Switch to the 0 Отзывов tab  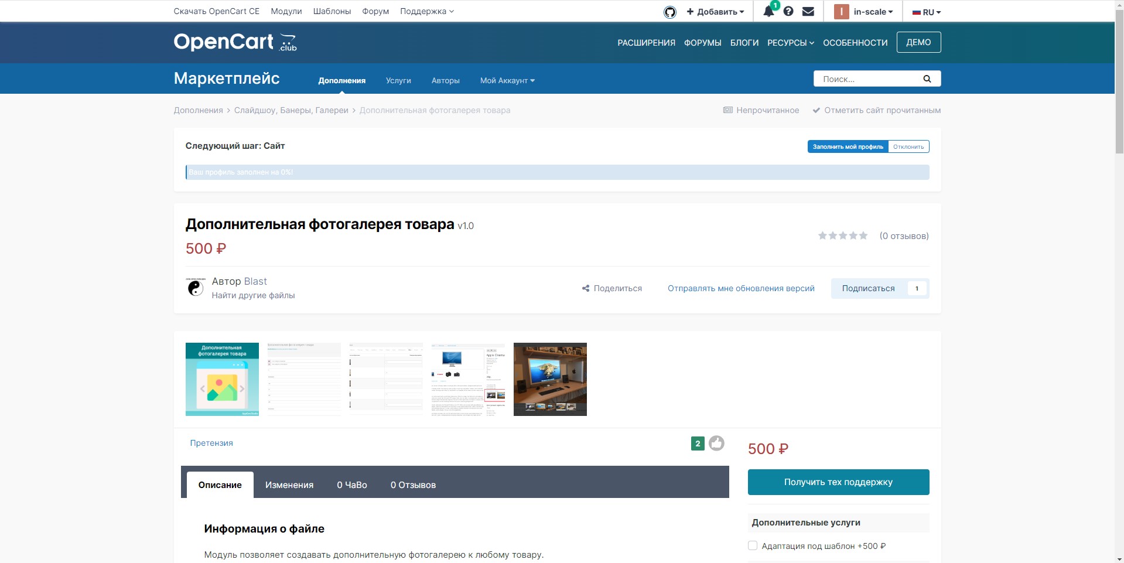[x=413, y=484]
